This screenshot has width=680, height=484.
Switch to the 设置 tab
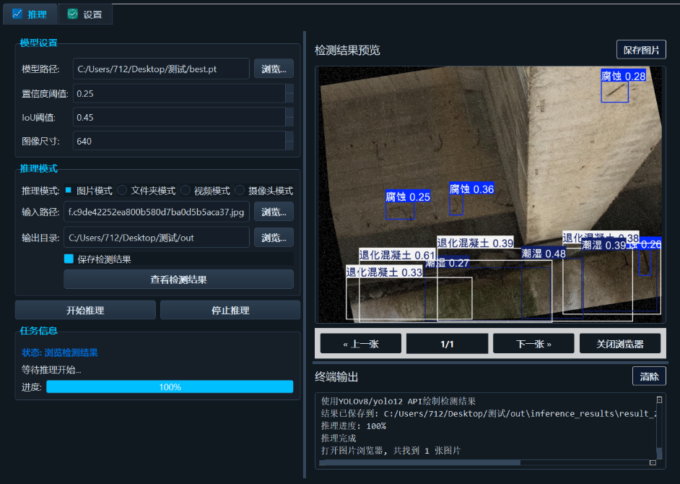85,14
